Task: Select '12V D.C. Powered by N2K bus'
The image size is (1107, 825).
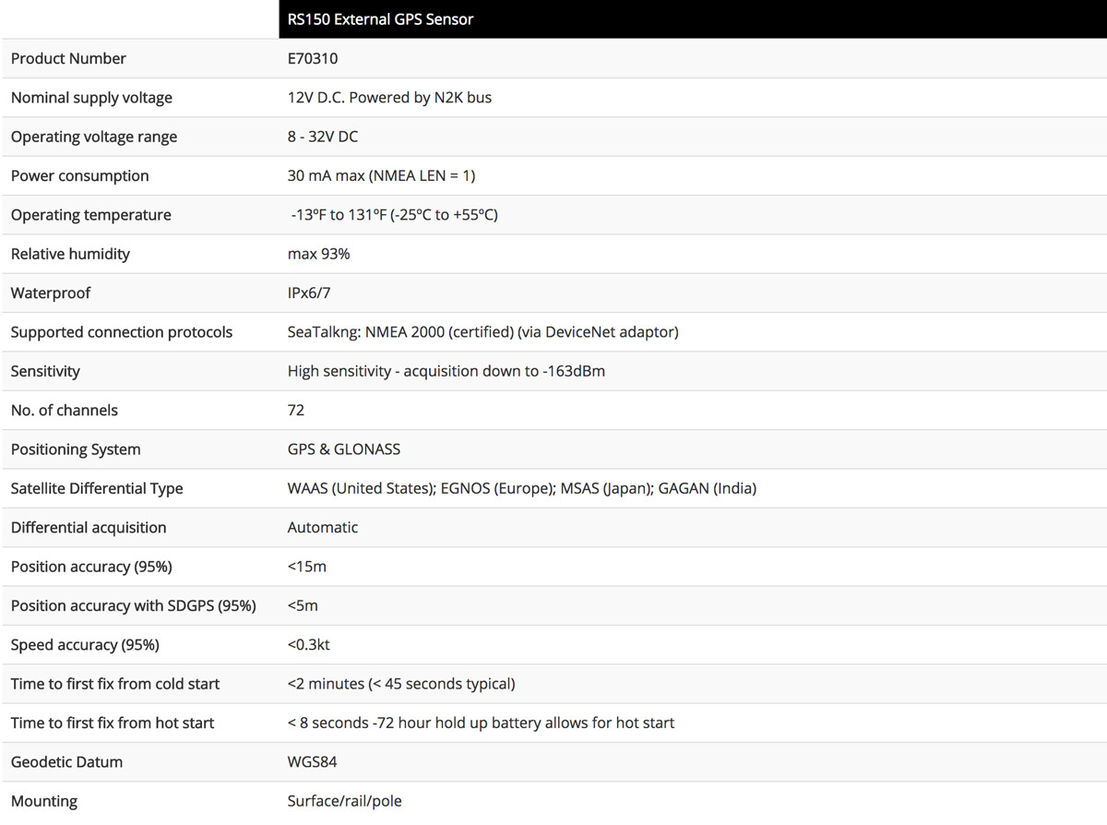Action: pos(389,98)
